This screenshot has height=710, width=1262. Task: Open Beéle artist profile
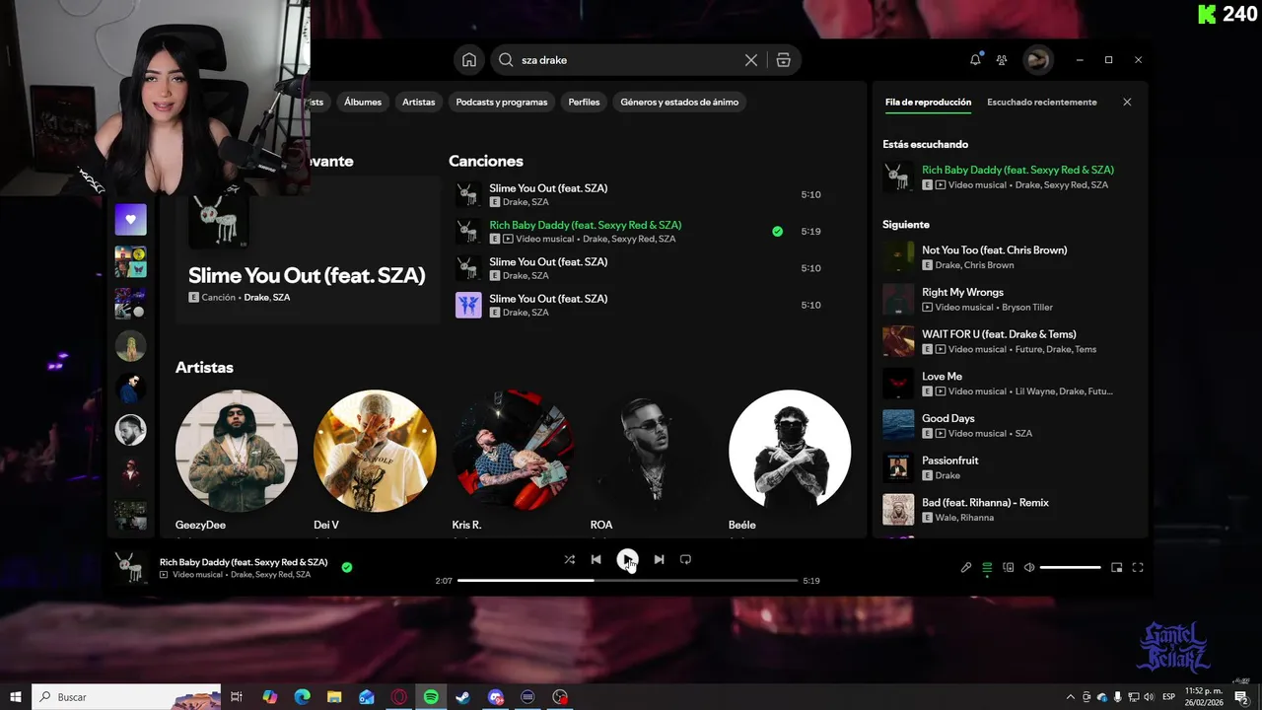point(790,461)
